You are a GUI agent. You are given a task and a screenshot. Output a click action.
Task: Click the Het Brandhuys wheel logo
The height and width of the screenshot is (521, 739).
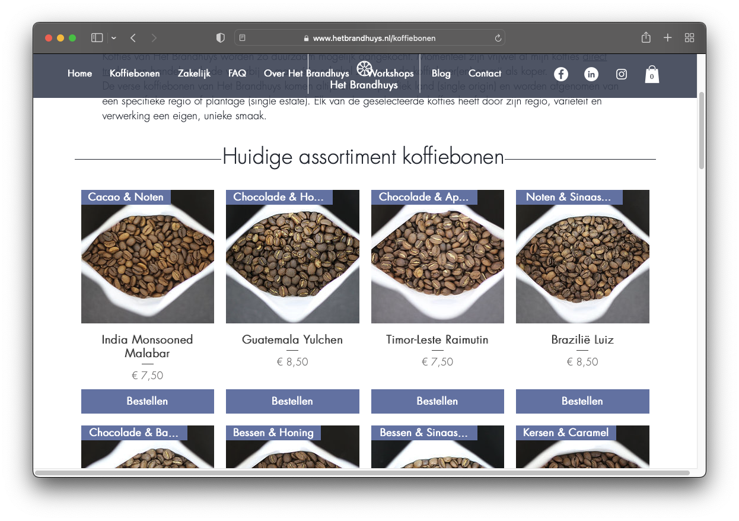pos(364,69)
